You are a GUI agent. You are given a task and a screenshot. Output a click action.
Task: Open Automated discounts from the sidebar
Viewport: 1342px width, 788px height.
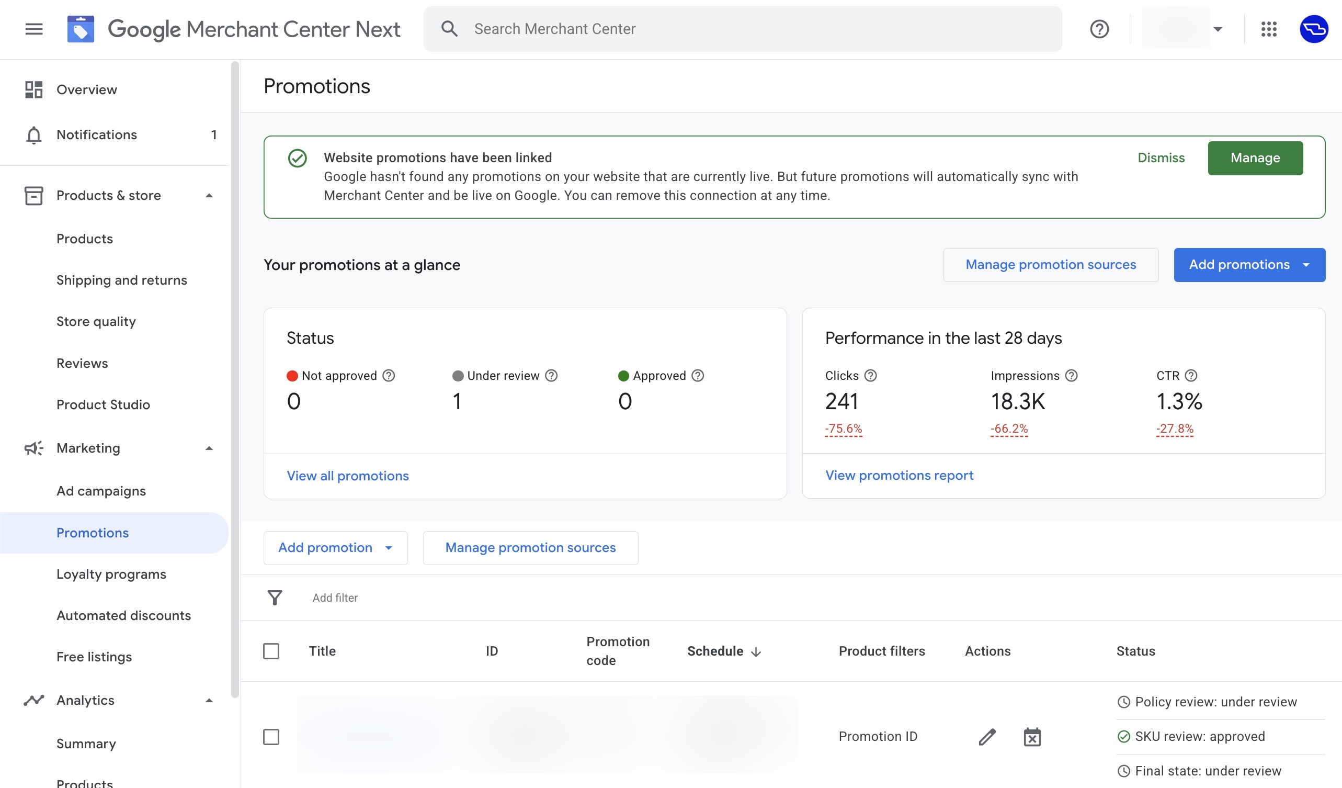[123, 615]
